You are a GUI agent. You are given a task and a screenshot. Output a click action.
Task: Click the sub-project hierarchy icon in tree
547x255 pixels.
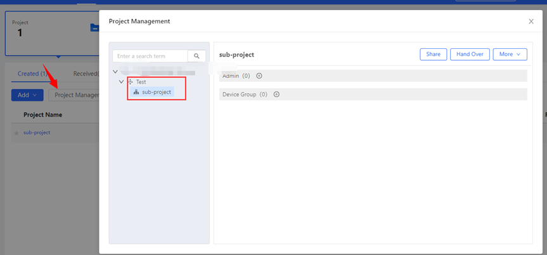tap(136, 92)
